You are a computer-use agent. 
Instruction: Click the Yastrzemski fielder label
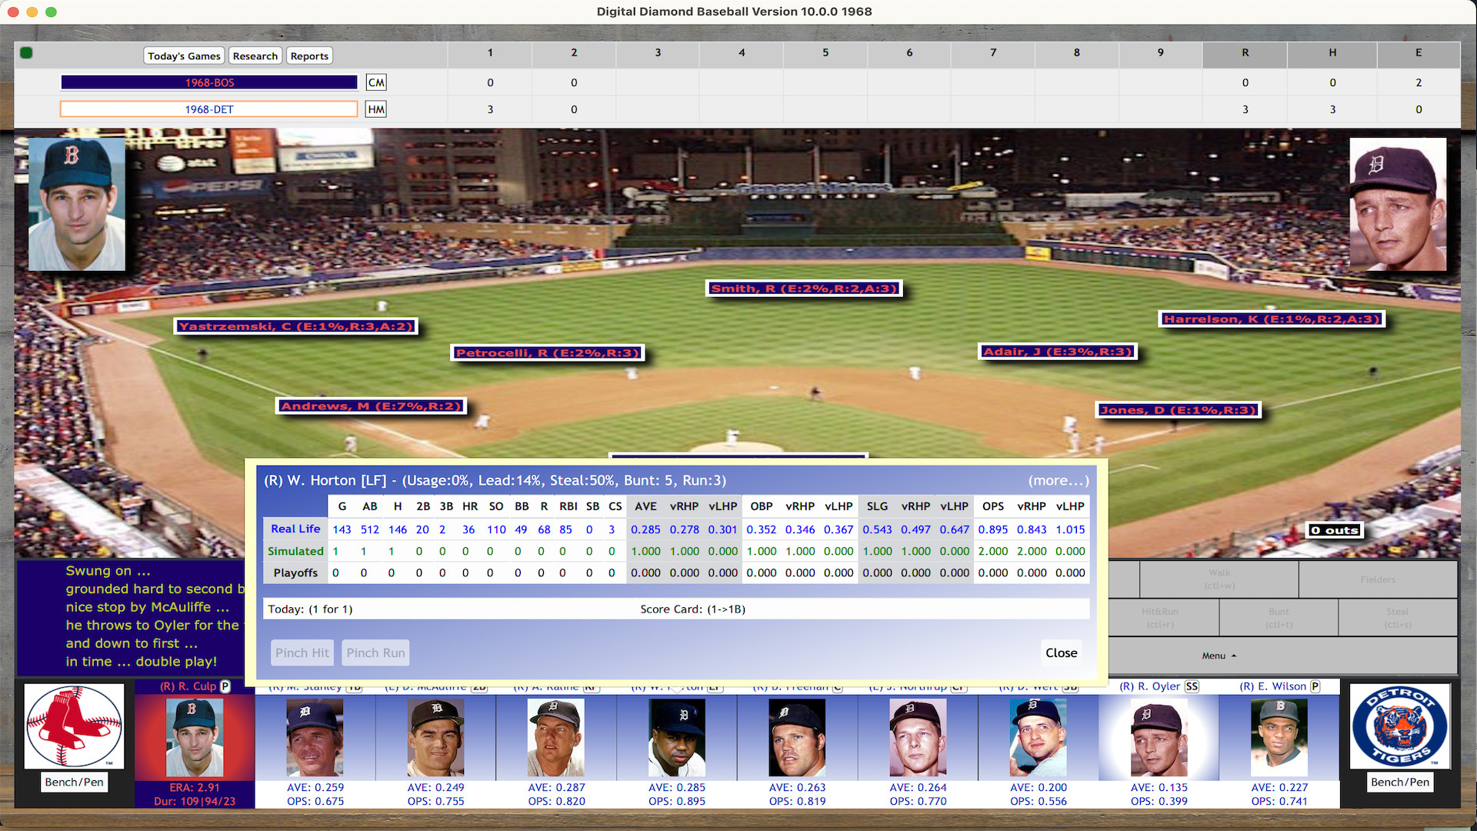[x=296, y=325]
